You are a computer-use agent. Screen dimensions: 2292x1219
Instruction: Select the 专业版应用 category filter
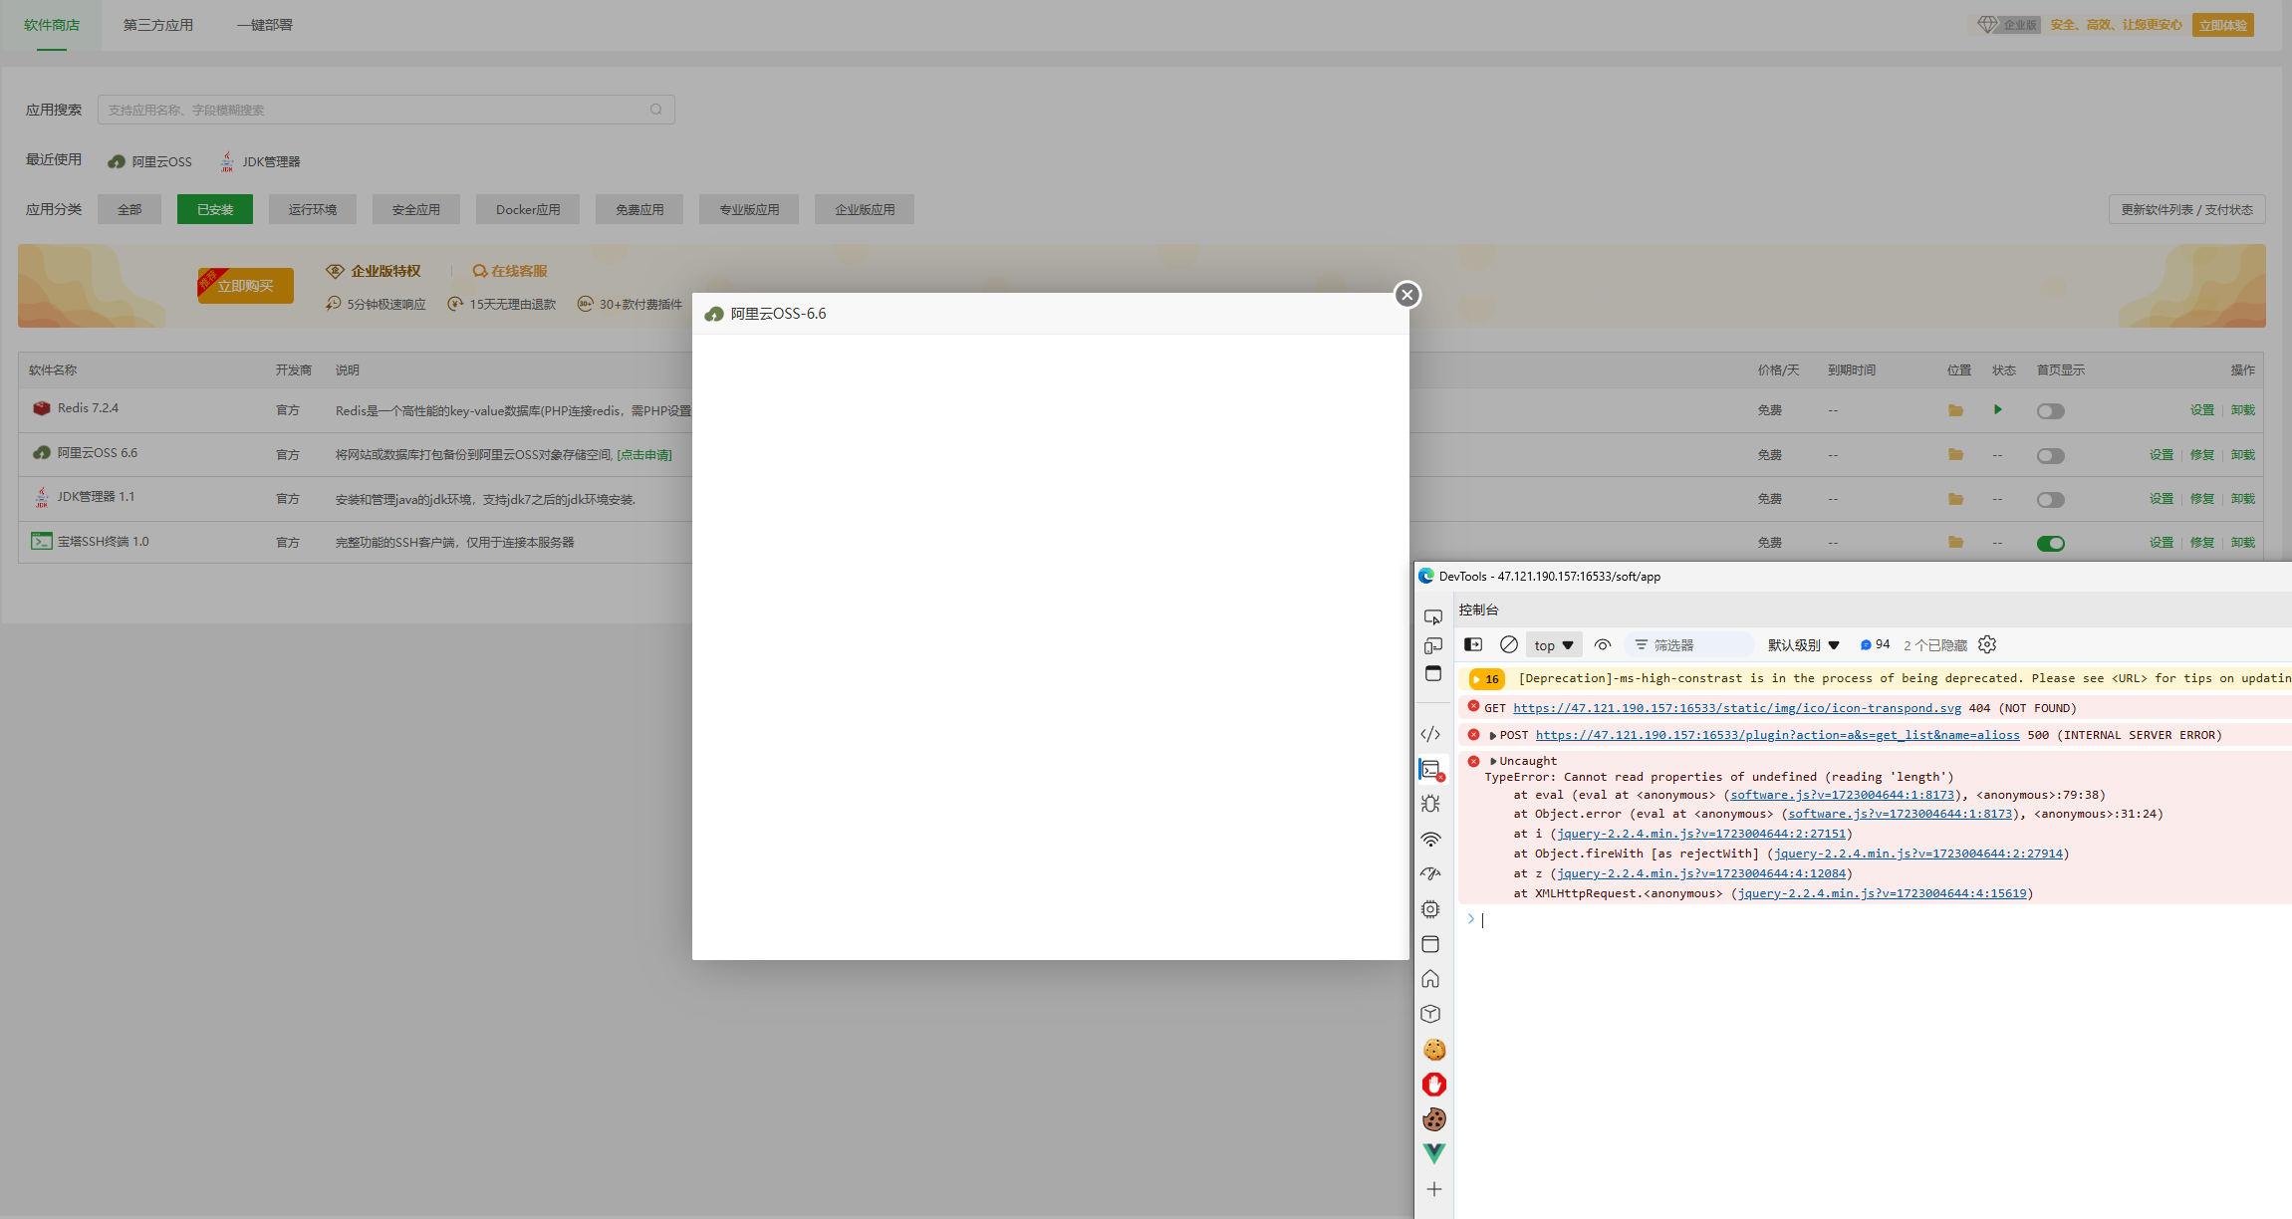(x=749, y=209)
